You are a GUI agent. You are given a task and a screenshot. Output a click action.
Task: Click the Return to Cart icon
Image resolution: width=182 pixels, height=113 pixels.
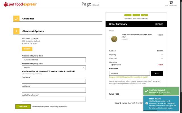(171, 3)
